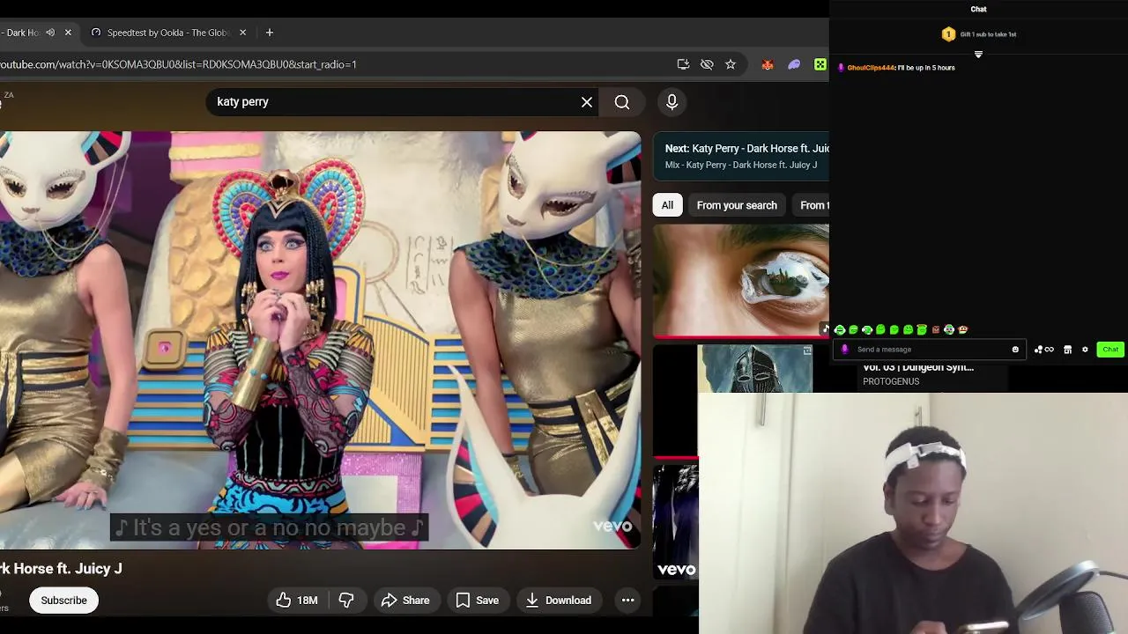Click the install app icon in address bar

pyautogui.click(x=683, y=64)
